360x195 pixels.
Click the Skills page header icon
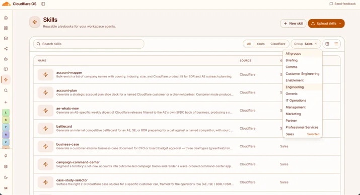click(x=35, y=22)
